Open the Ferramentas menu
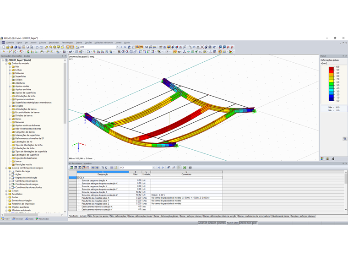 (67, 43)
